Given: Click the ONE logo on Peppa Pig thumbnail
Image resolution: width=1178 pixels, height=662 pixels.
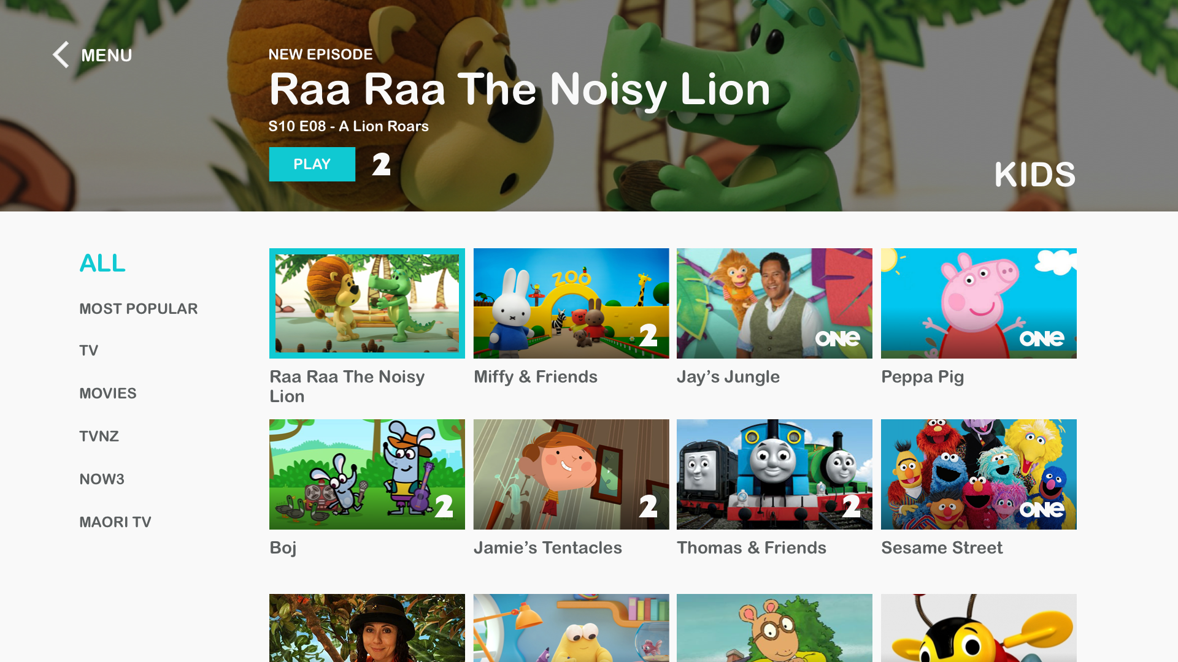Looking at the screenshot, I should (1041, 338).
